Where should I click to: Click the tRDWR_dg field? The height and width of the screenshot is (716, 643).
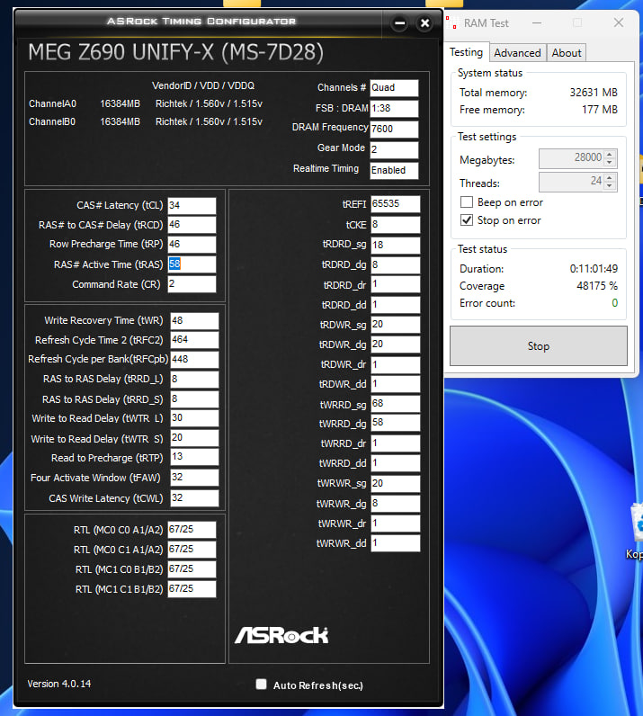(395, 345)
